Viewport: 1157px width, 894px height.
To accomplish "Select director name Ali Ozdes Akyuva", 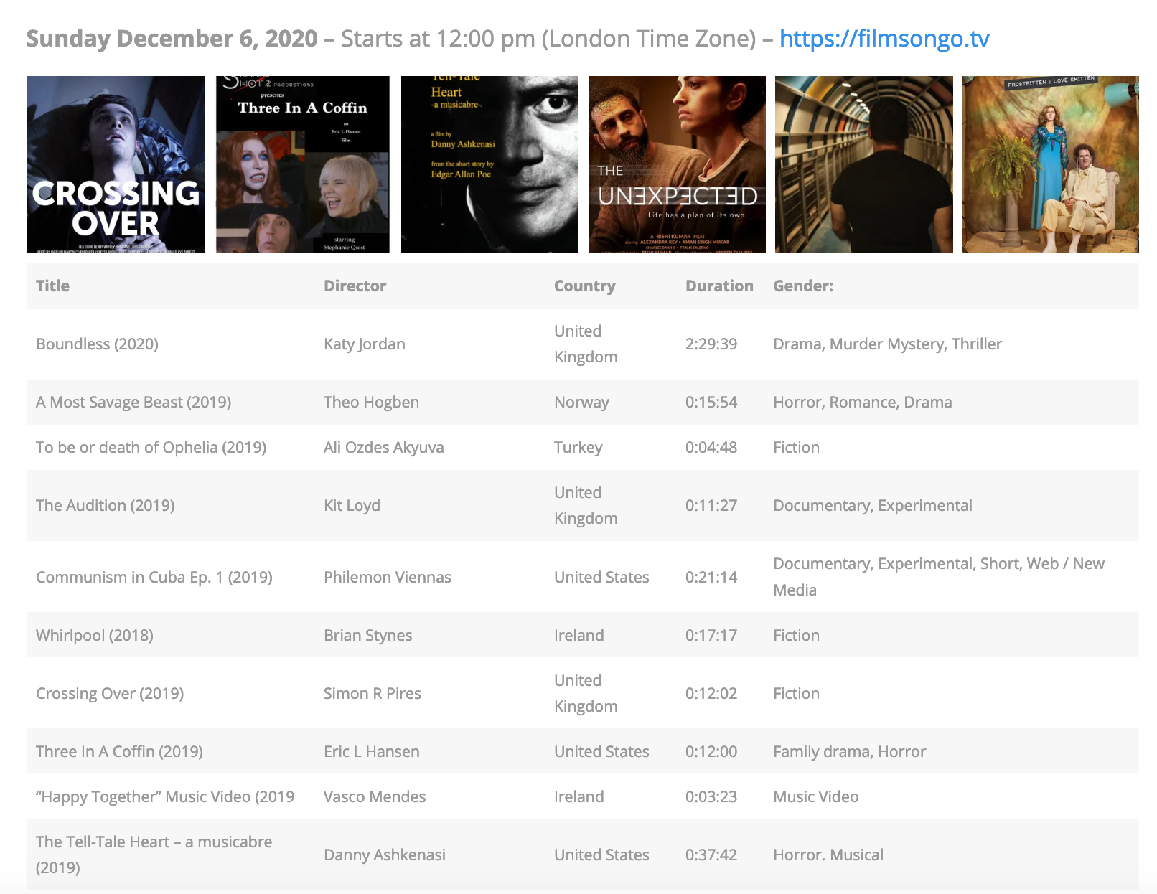I will tap(383, 447).
